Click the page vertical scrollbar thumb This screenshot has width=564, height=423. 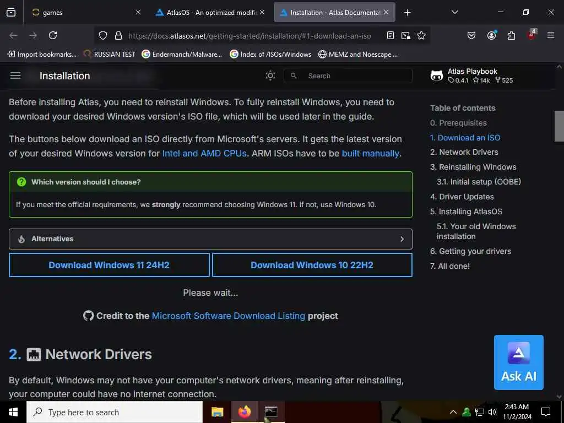(558, 126)
